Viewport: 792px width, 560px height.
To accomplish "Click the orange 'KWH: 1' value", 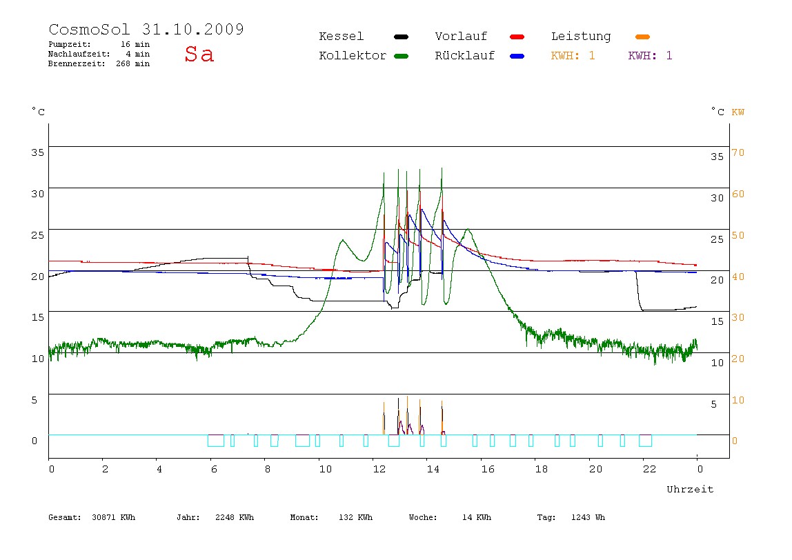I will [x=573, y=56].
